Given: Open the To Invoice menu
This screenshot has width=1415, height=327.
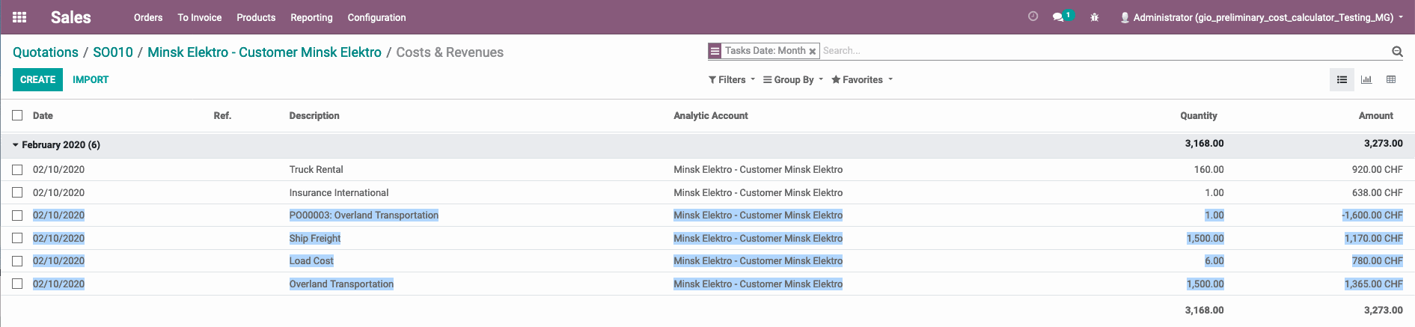Looking at the screenshot, I should tap(200, 17).
